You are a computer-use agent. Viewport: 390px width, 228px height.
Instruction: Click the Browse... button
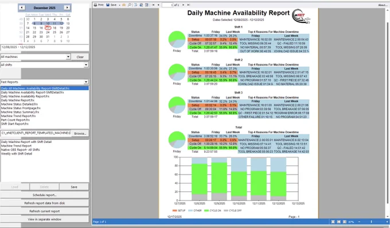[80, 133]
